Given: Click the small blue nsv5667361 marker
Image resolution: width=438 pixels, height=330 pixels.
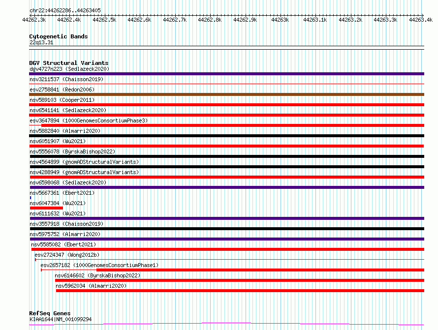Looking at the screenshot, I should click(31, 198).
